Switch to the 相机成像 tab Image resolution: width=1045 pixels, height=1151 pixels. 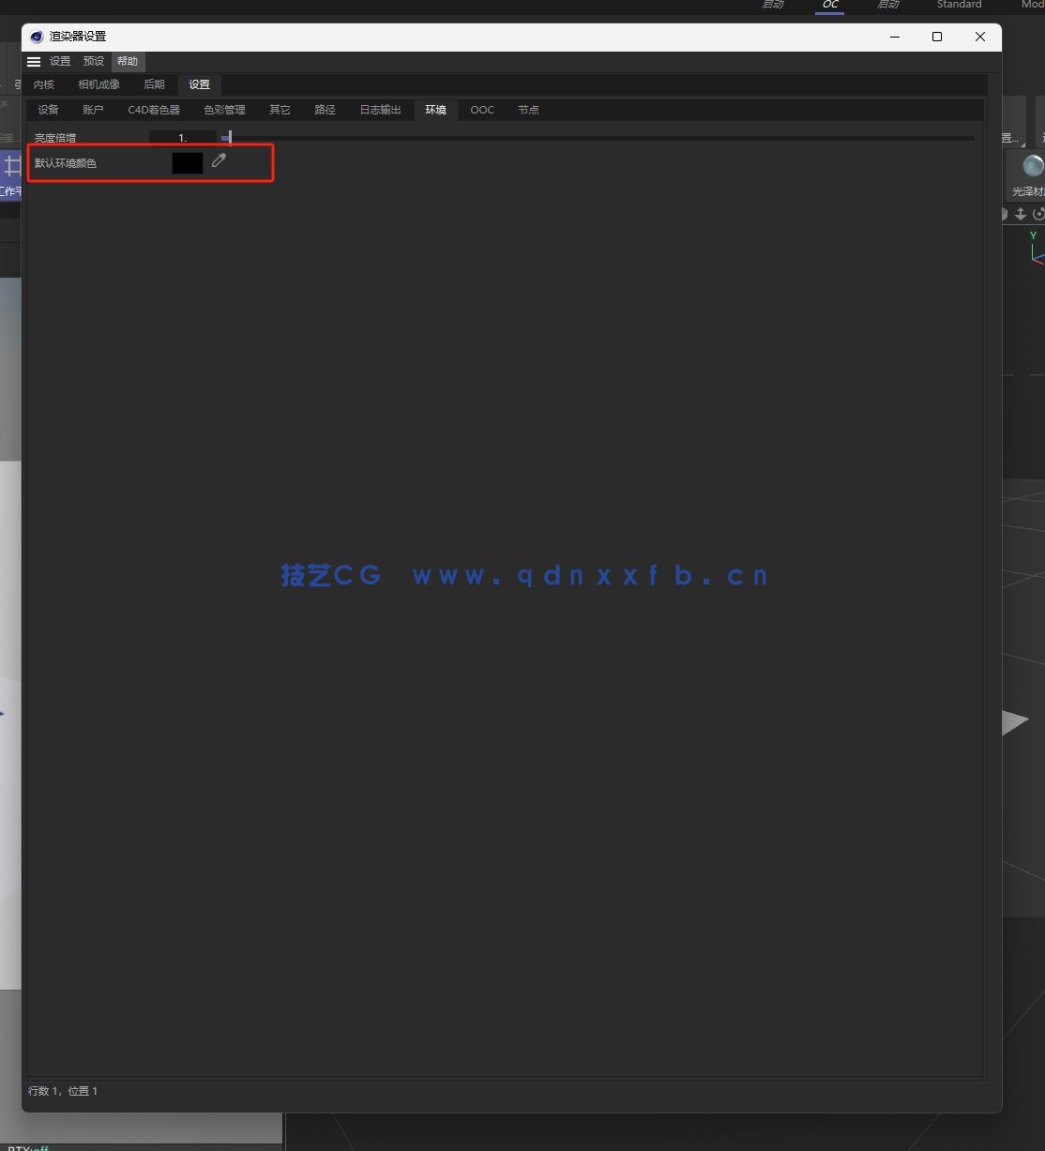click(x=98, y=84)
